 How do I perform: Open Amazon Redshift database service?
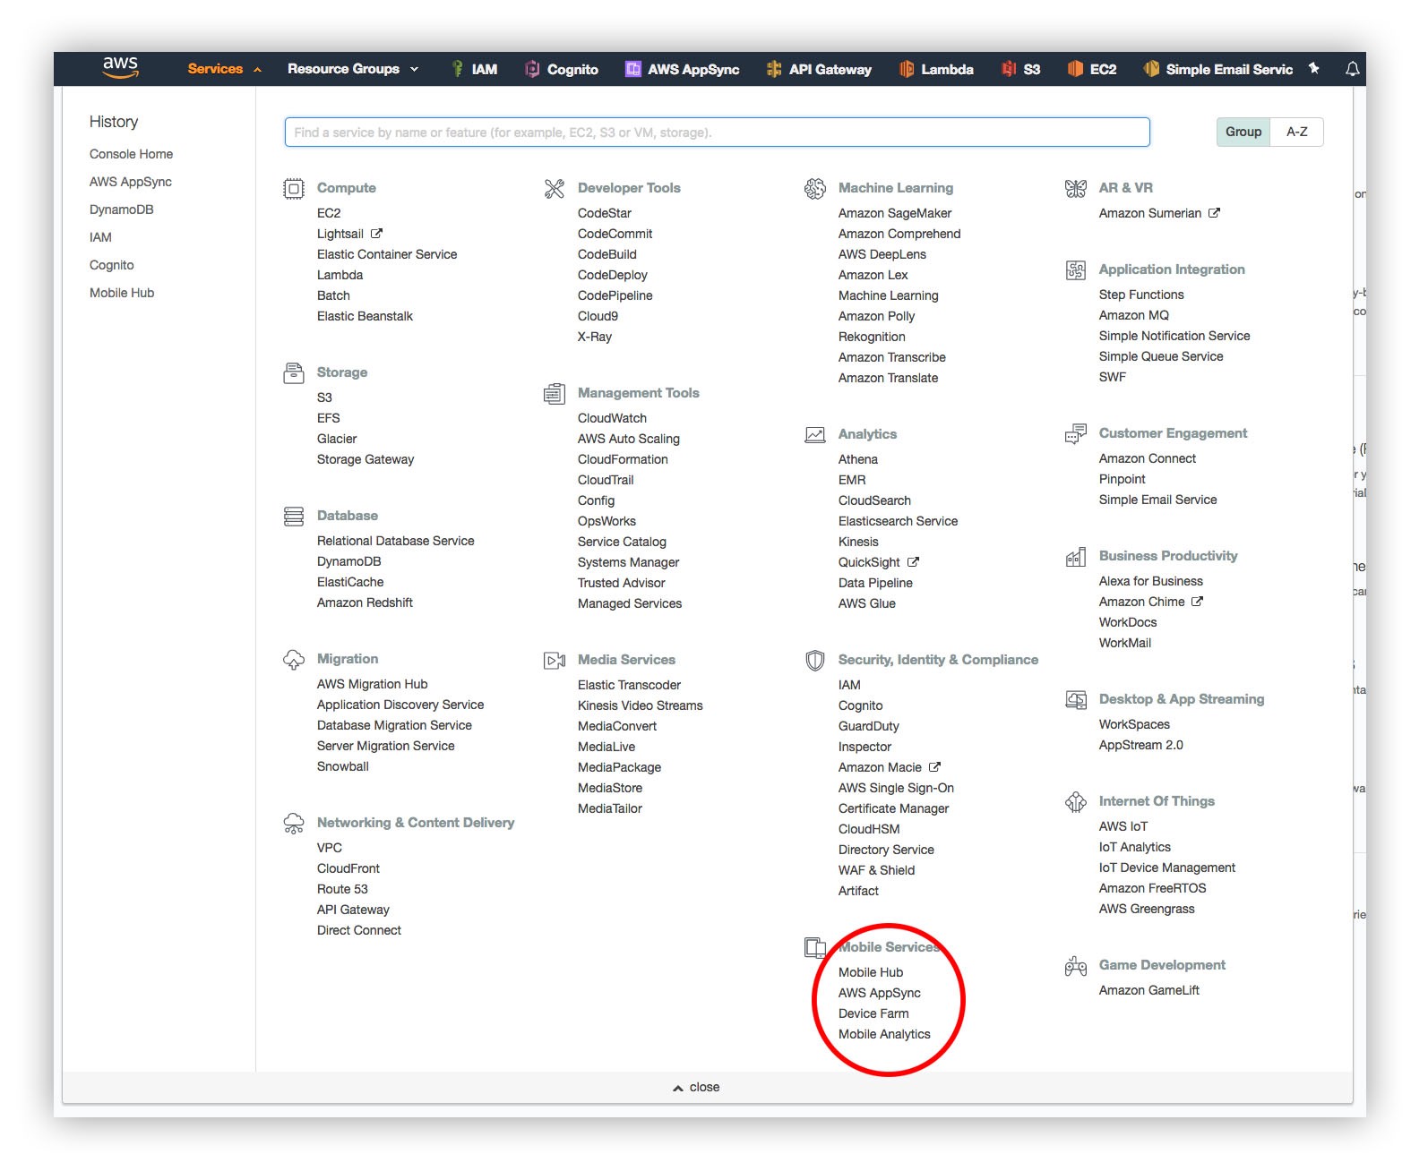365,603
